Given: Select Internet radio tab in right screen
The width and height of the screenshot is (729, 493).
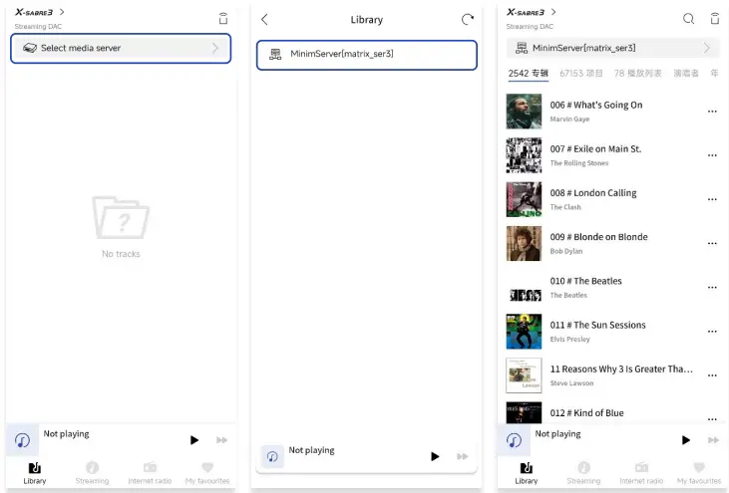Looking at the screenshot, I should pos(641,473).
